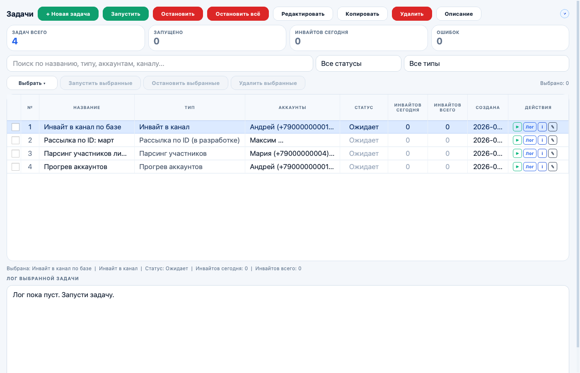Tick the select-all checkbox in table header

coord(15,107)
